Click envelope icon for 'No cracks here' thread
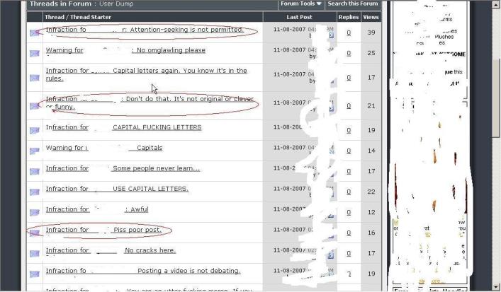The width and height of the screenshot is (501, 292). coord(35,253)
